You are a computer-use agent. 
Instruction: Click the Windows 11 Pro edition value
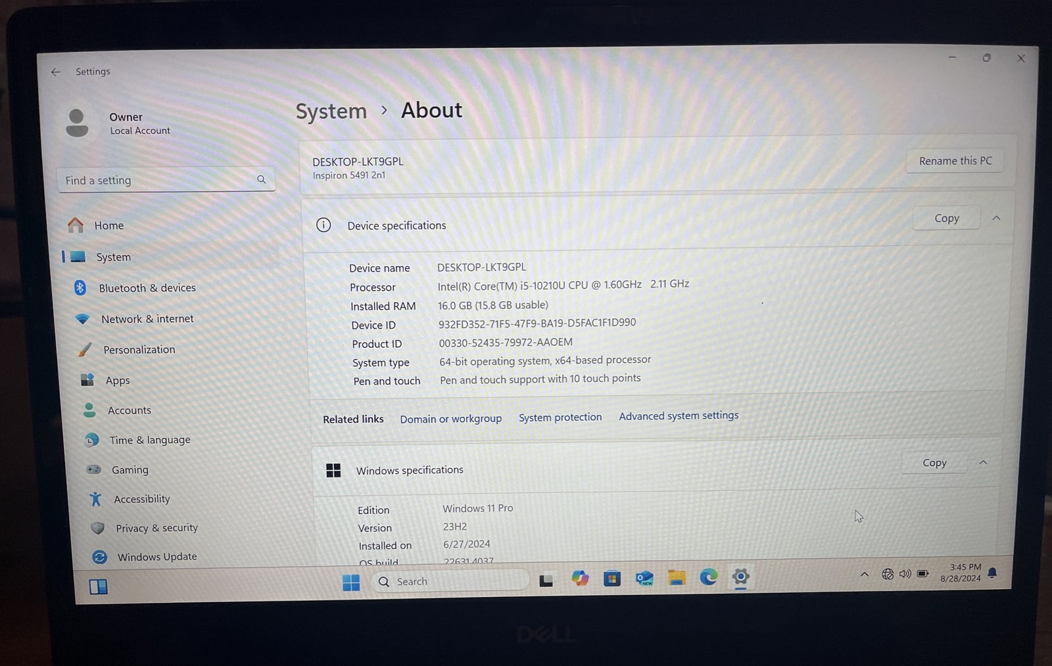(478, 508)
